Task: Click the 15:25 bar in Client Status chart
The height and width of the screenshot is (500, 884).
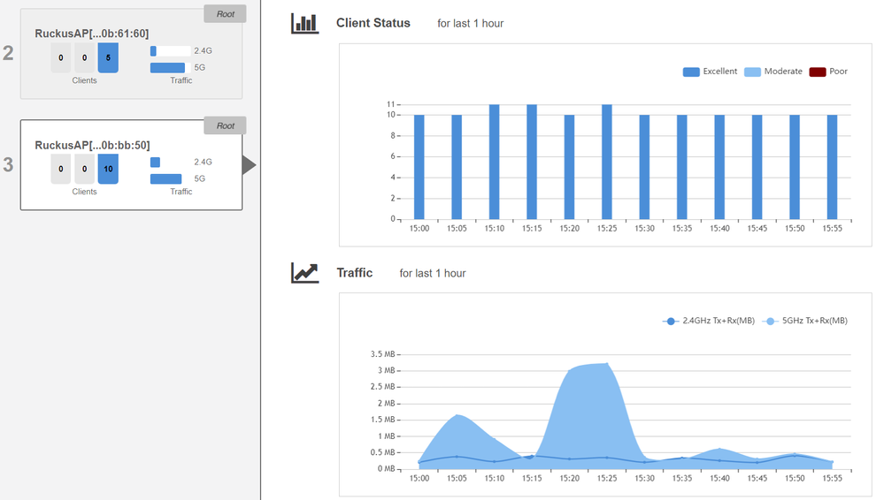Action: click(606, 162)
